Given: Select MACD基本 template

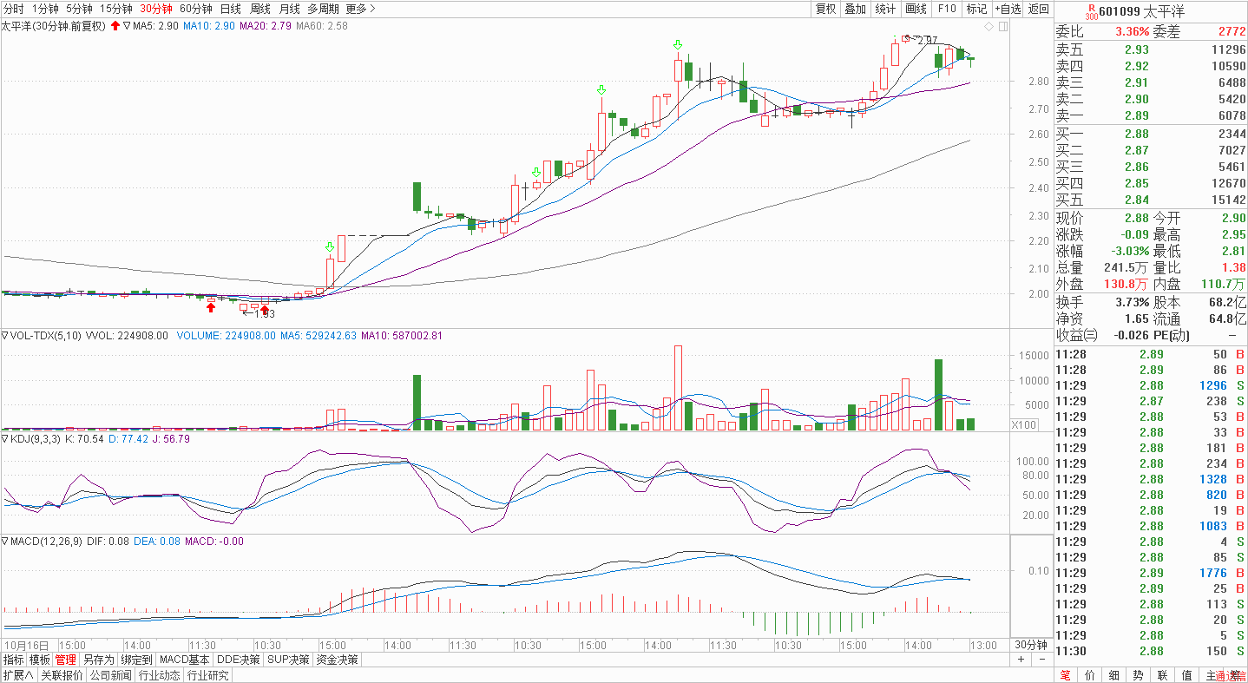Looking at the screenshot, I should tap(186, 660).
